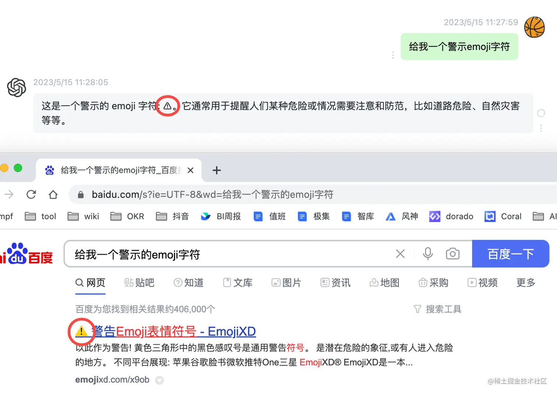Go to the browser home page
This screenshot has height=395, width=557.
pos(53,194)
